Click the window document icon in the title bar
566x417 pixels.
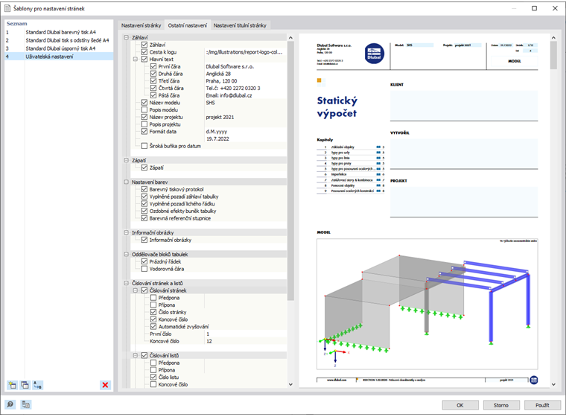[x=7, y=8]
